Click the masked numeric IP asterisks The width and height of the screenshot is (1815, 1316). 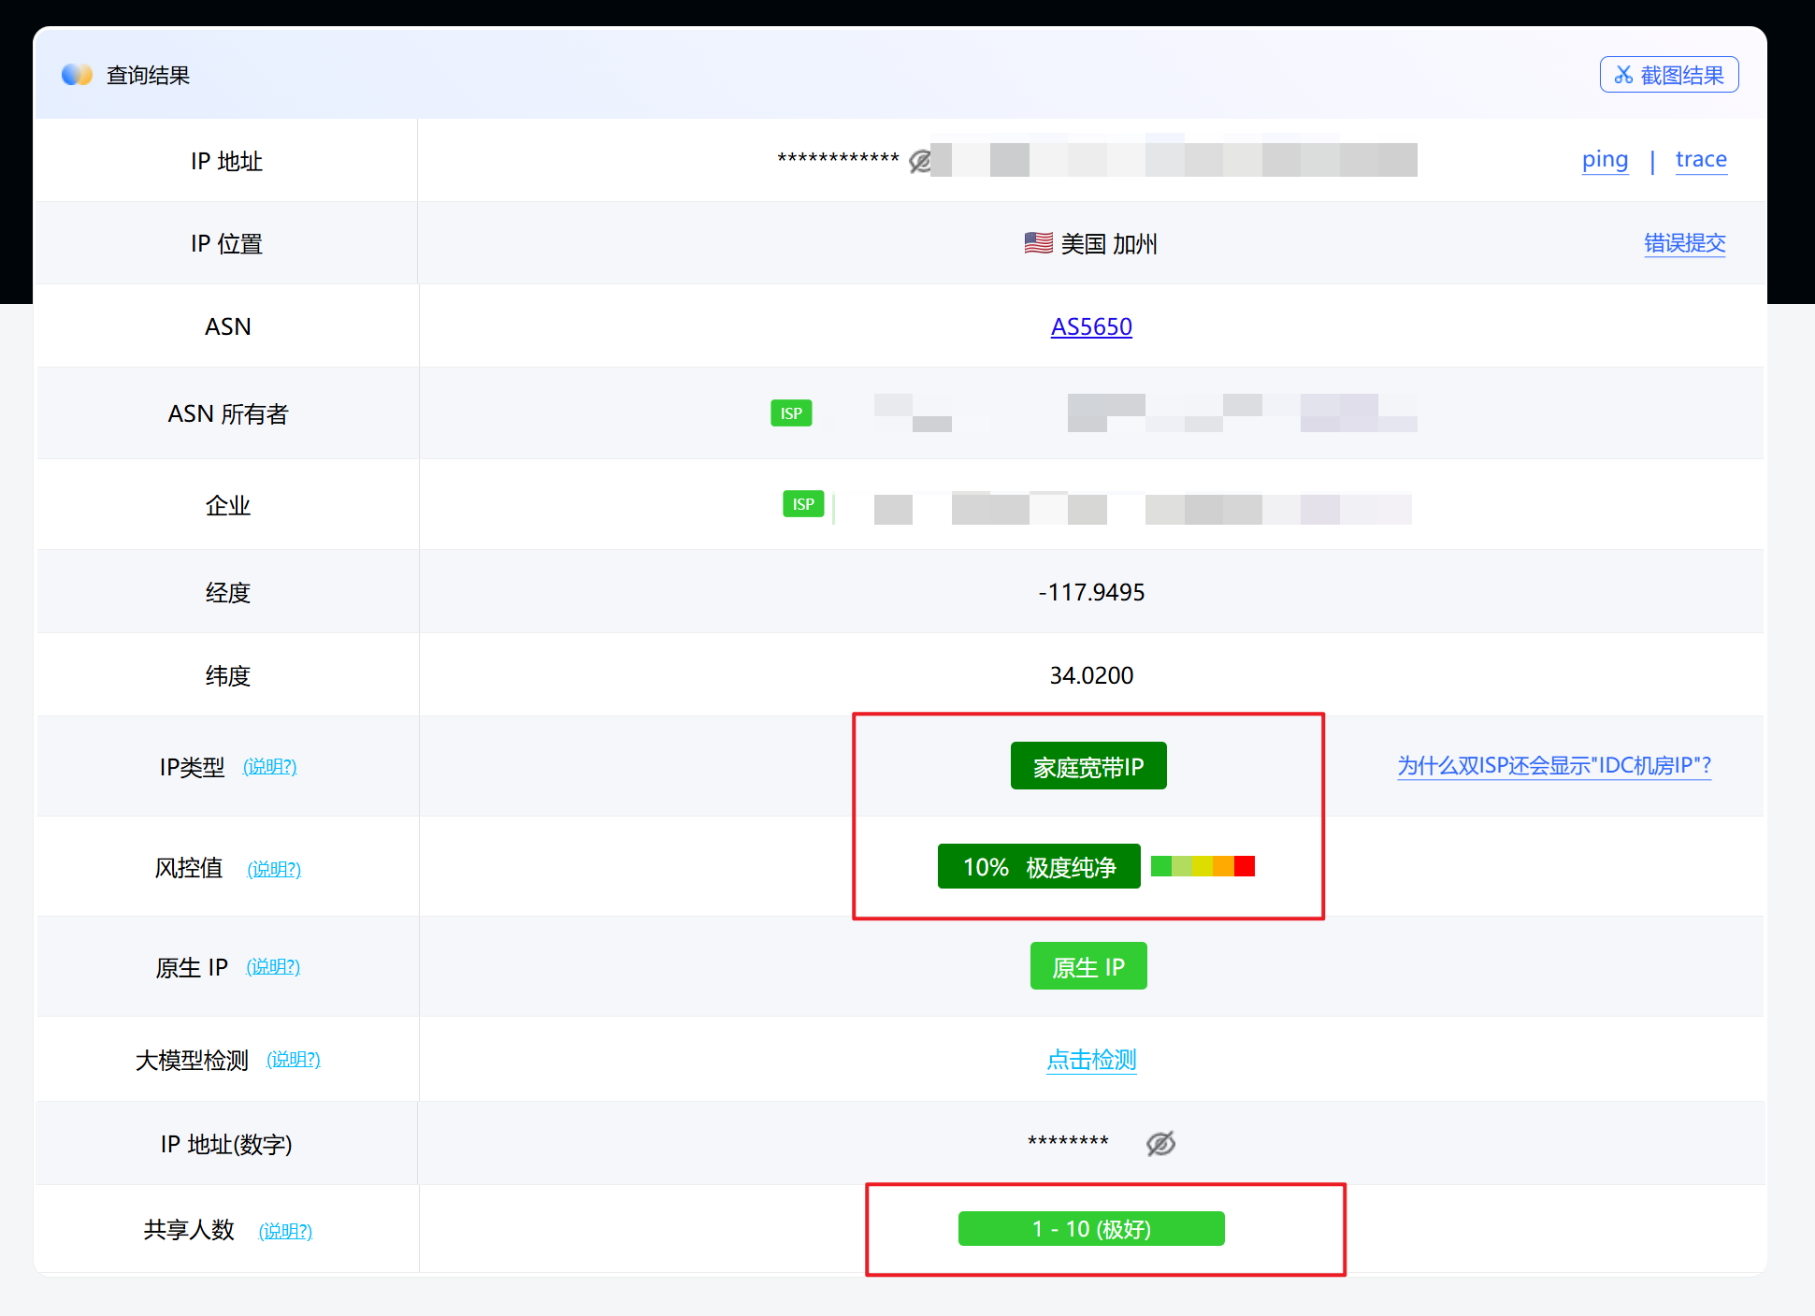1068,1141
